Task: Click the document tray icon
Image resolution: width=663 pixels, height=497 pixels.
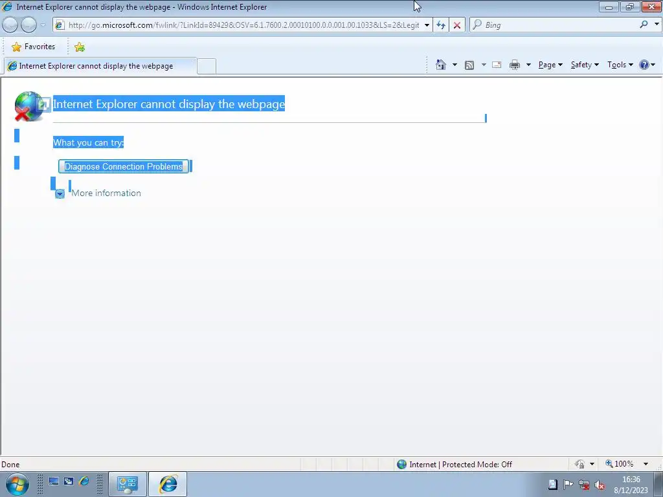Action: (x=553, y=484)
